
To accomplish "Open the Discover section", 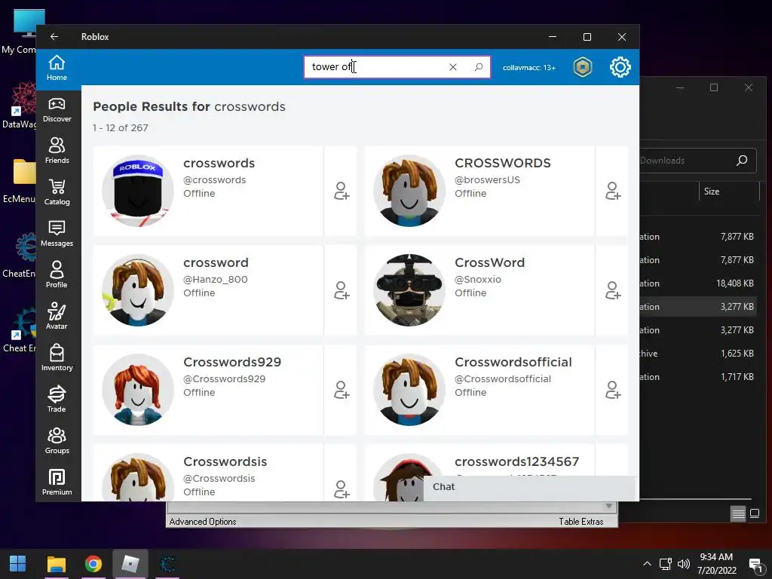I will point(57,110).
